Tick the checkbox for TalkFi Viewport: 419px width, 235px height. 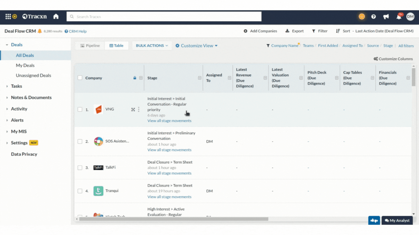[x=80, y=168]
